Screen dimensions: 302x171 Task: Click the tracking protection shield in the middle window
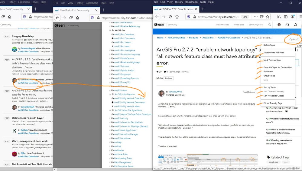click(x=92, y=18)
